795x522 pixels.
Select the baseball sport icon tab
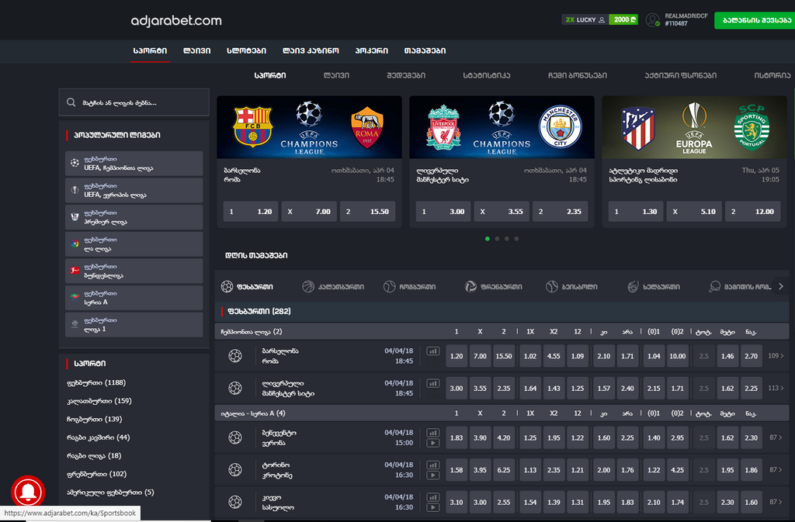[552, 286]
